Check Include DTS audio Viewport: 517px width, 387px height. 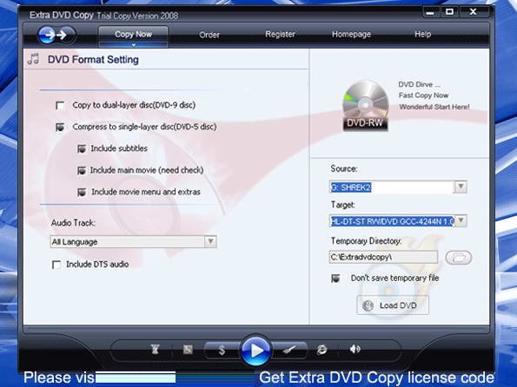(x=56, y=265)
